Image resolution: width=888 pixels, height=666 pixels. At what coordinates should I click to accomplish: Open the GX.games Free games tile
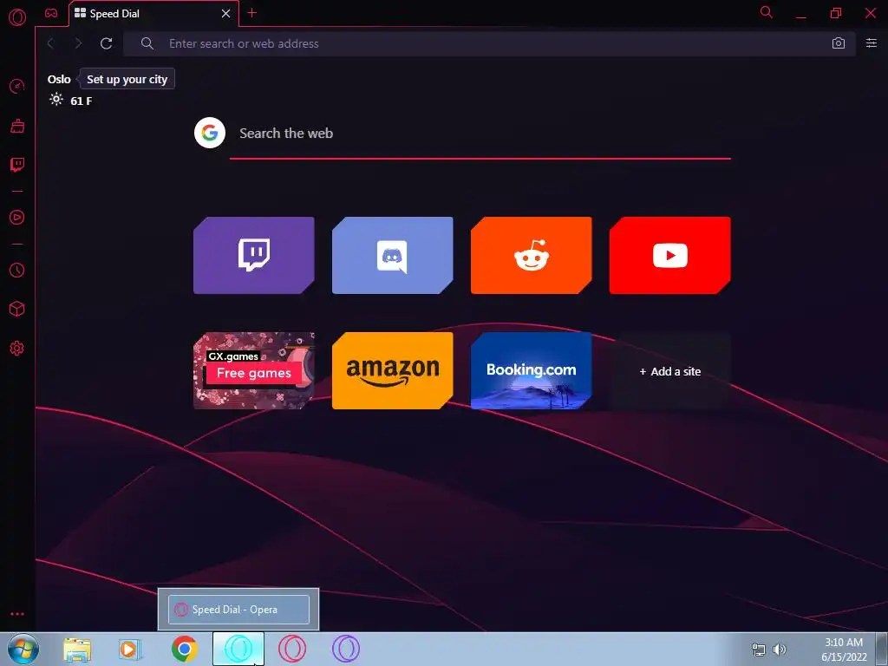(254, 371)
